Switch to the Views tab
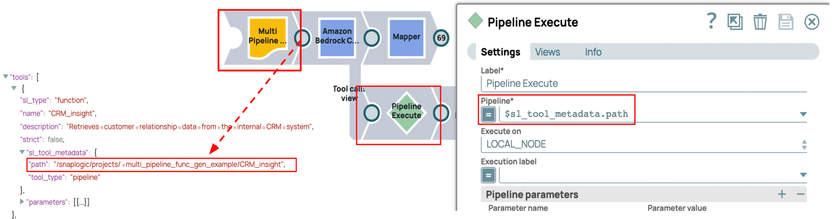Viewport: 834px width, 219px height. coord(547,52)
